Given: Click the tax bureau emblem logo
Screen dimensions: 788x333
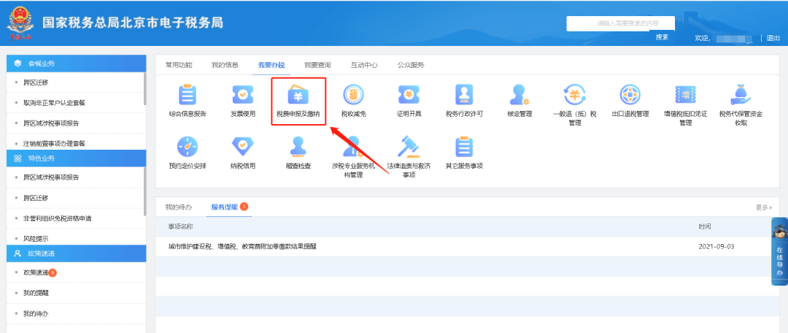Looking at the screenshot, I should coord(20,23).
